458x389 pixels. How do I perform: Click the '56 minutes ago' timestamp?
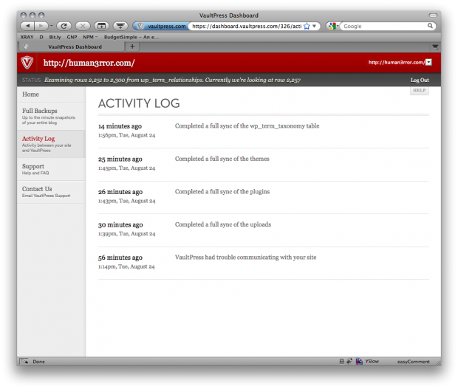click(120, 258)
